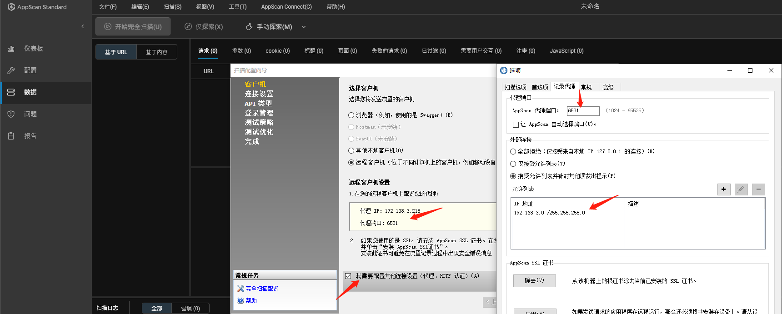This screenshot has height=314, width=782.
Task: Open the 视图(V) menu
Action: click(205, 7)
